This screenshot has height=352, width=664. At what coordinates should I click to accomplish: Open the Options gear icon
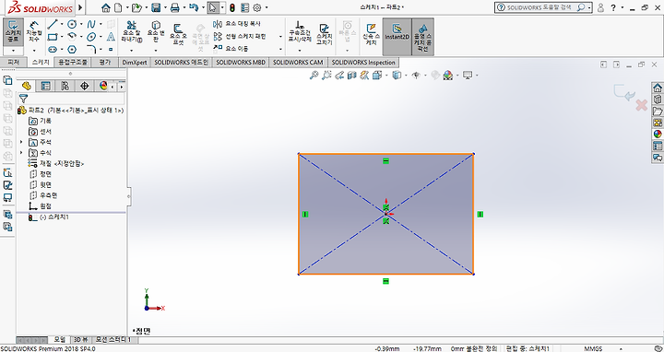256,7
